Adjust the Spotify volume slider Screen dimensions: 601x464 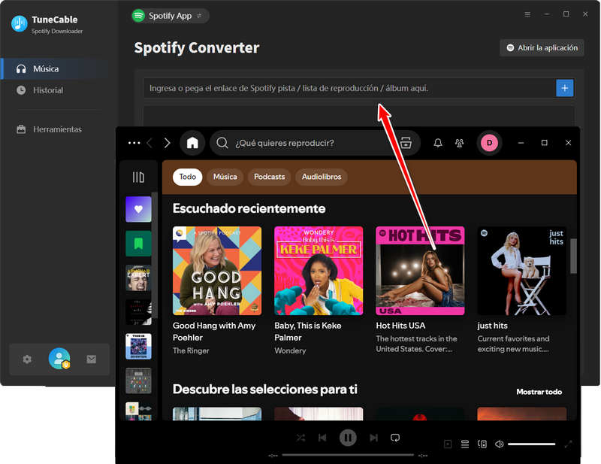pyautogui.click(x=531, y=444)
